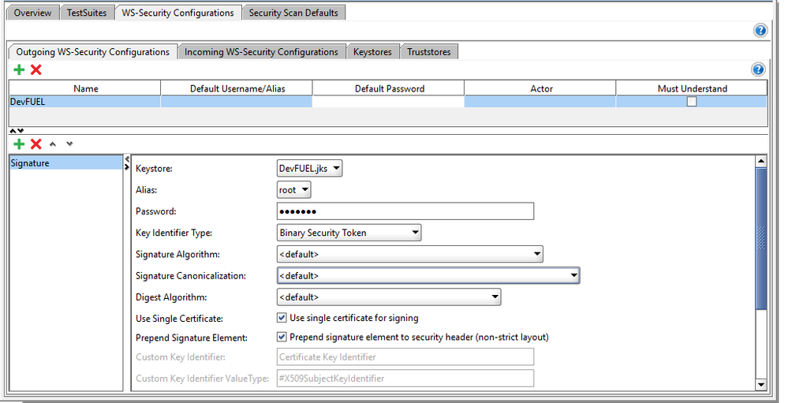Open Incoming WS-Security Configurations tab
The image size is (788, 403).
coord(261,52)
